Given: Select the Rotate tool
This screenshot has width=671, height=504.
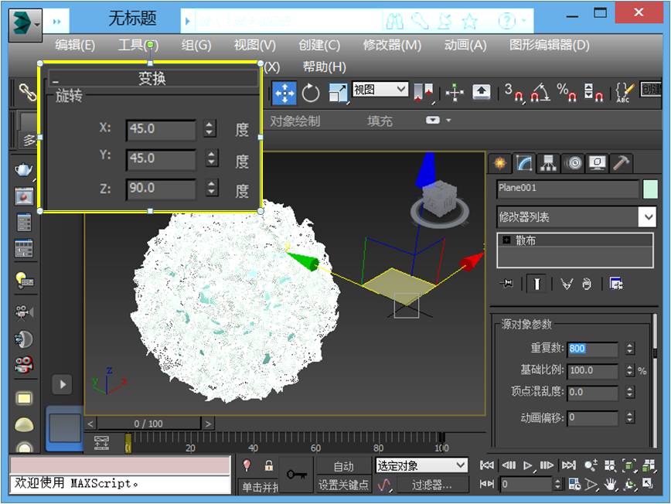Looking at the screenshot, I should pos(311,93).
